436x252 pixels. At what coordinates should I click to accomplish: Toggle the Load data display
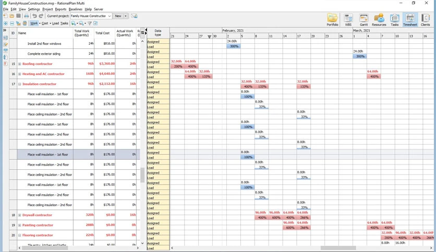point(56,23)
